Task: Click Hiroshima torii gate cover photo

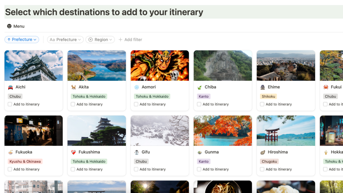Action: pos(286,130)
